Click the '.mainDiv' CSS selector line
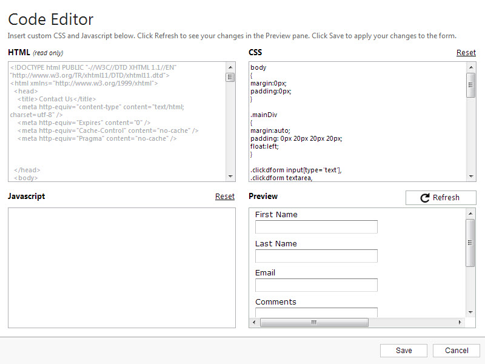 tap(264, 115)
